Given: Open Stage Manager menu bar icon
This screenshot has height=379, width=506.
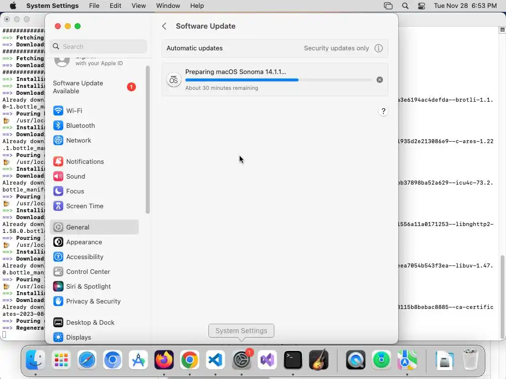Looking at the screenshot, I should pyautogui.click(x=388, y=6).
